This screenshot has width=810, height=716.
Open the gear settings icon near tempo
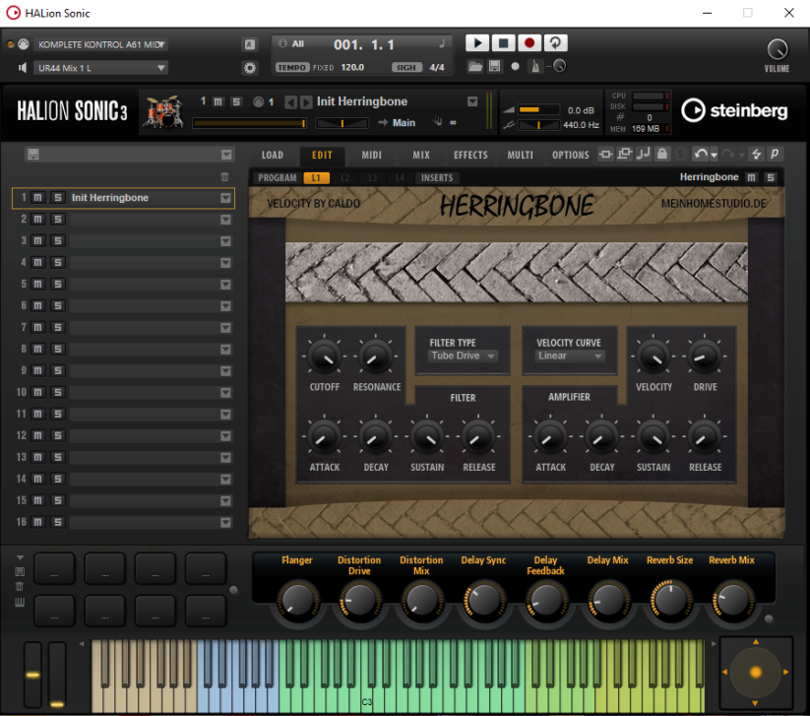tap(250, 68)
